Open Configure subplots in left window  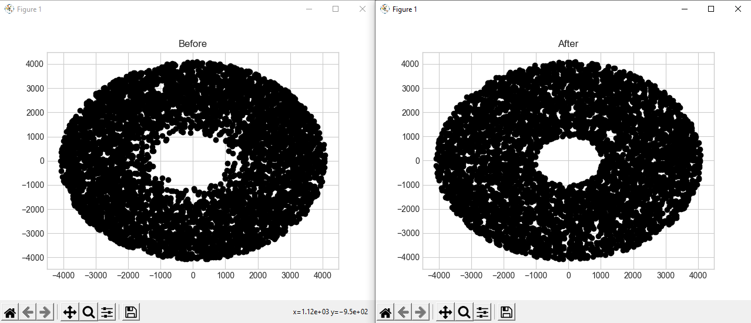[106, 312]
